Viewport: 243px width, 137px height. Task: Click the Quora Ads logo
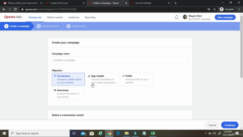(13, 17)
